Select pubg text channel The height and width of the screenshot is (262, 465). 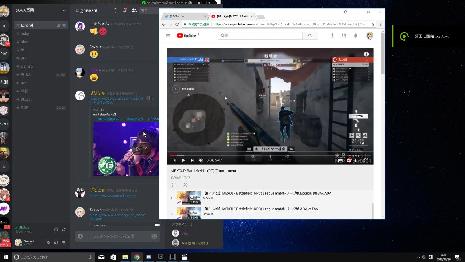click(41, 33)
